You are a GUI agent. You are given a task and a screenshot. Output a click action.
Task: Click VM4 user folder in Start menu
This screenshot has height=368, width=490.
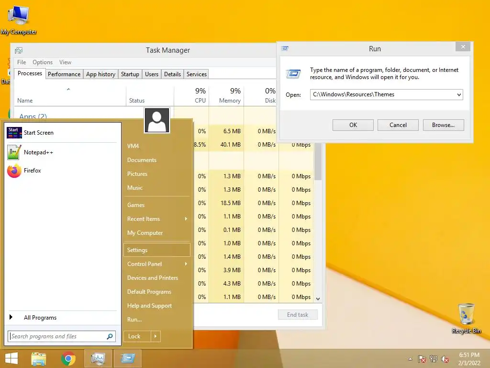click(157, 146)
